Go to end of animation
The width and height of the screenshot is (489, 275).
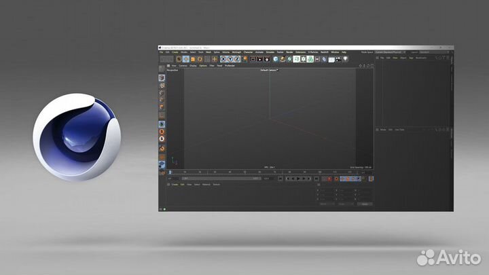[x=316, y=179]
